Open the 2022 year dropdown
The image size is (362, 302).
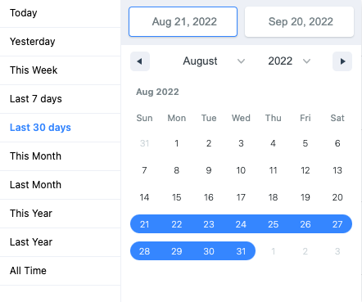point(289,61)
